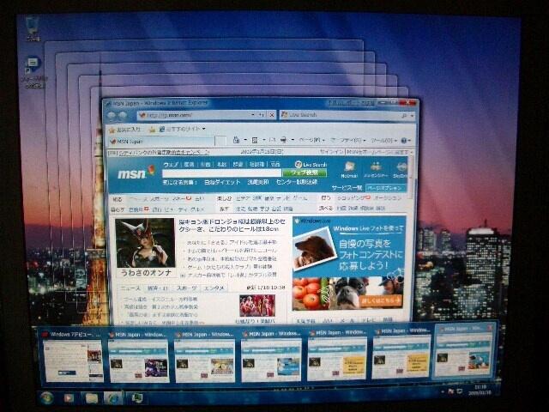Click the MSN web search text field
Viewport: 549px width, 412px height.
(x=221, y=173)
